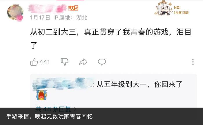The image size is (203, 125).
Task: Click the IP属地：湖北 label
Action: 70,18
